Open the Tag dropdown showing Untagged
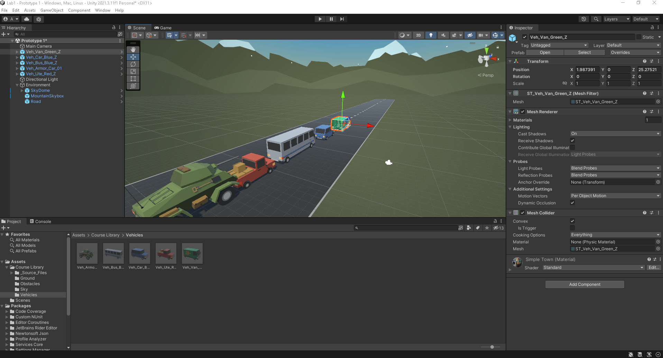The image size is (663, 358). coord(559,45)
